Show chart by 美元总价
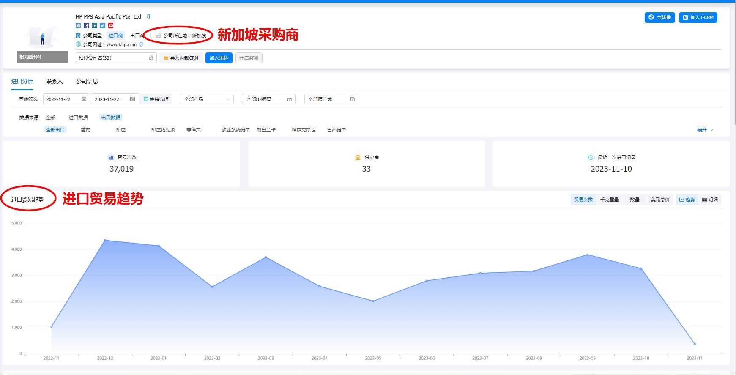 pyautogui.click(x=660, y=200)
